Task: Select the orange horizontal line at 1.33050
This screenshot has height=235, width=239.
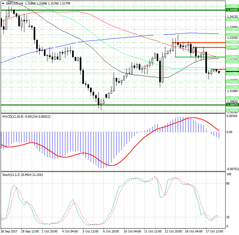Action: coord(199,42)
